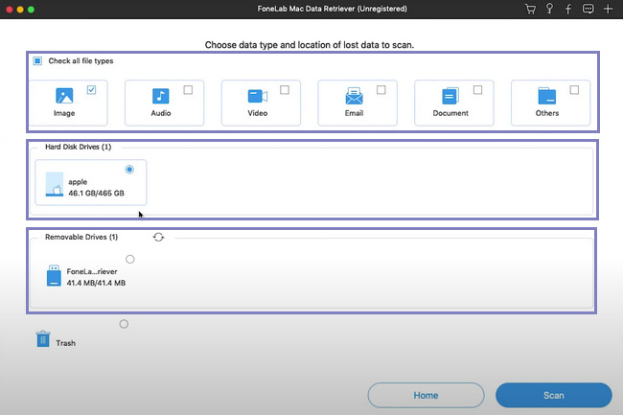Viewport: 623px width, 415px height.
Task: Uncheck the Image checkbox
Action: tap(91, 90)
